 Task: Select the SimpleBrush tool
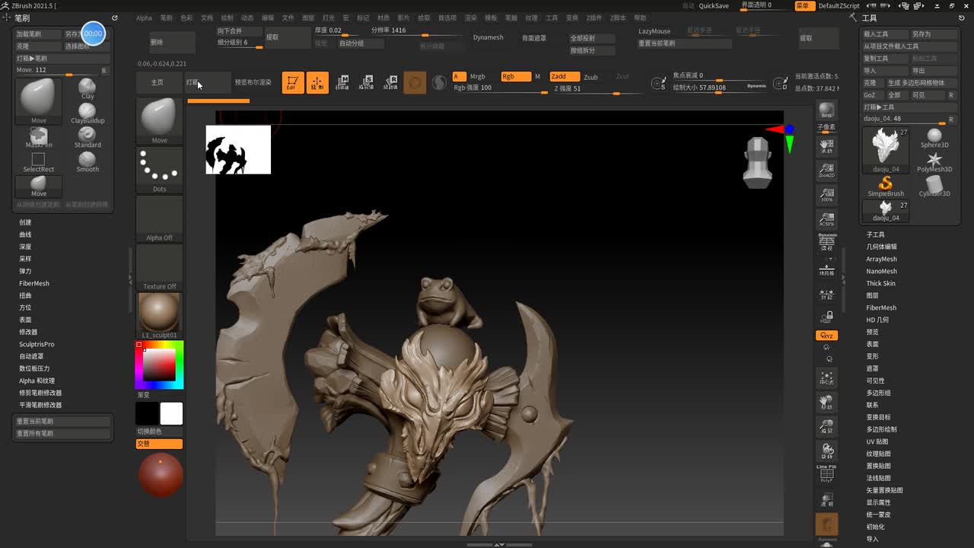[886, 186]
